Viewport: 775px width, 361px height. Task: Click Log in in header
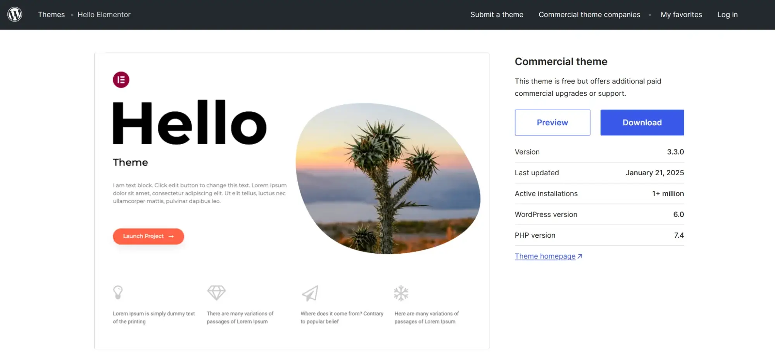727,15
